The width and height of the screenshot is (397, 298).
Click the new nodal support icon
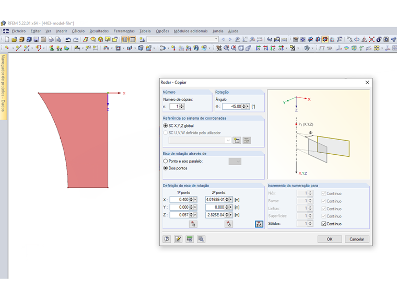coord(51,48)
